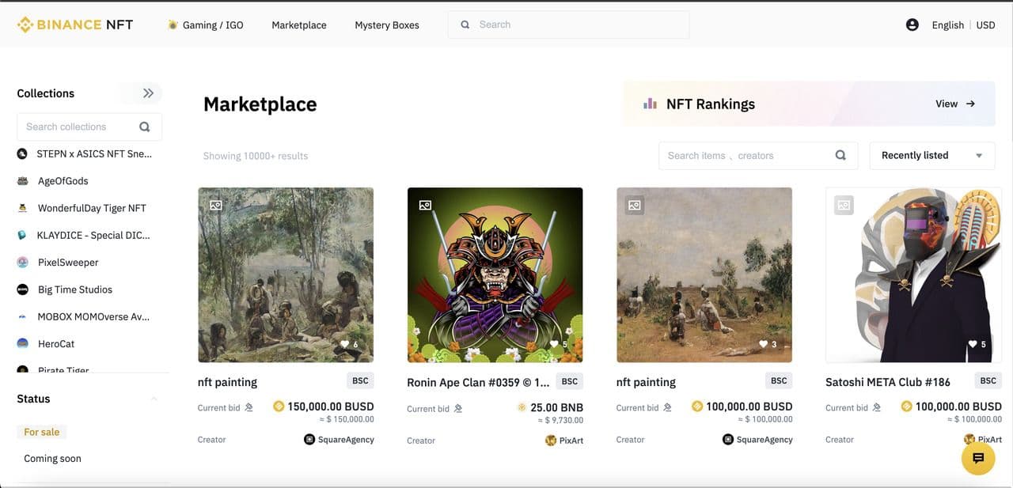
Task: Select the AgeOfGods collection
Action: pyautogui.click(x=63, y=181)
